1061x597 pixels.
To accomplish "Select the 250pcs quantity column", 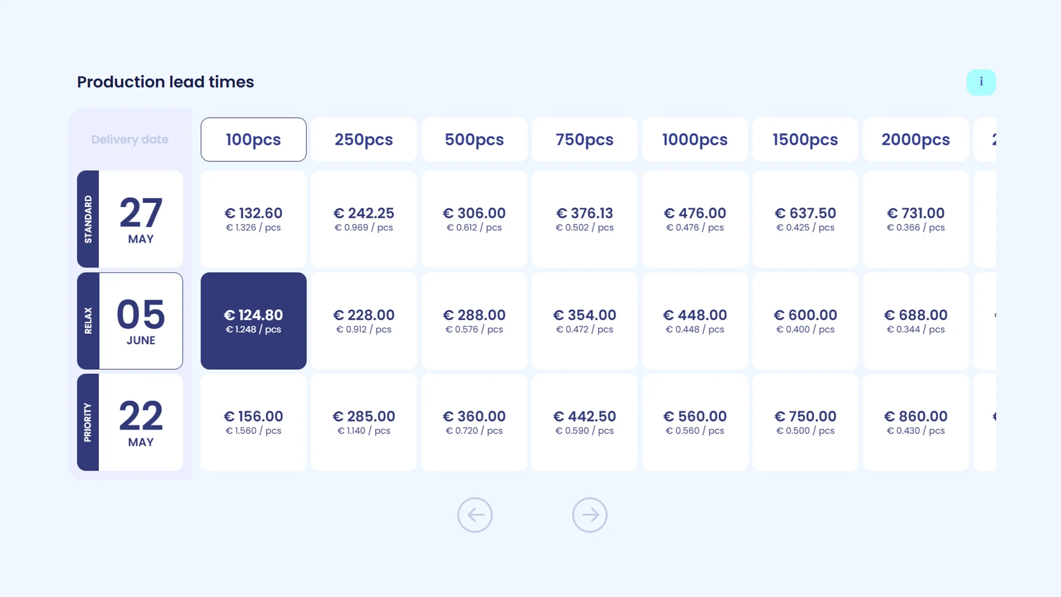I will pyautogui.click(x=364, y=139).
